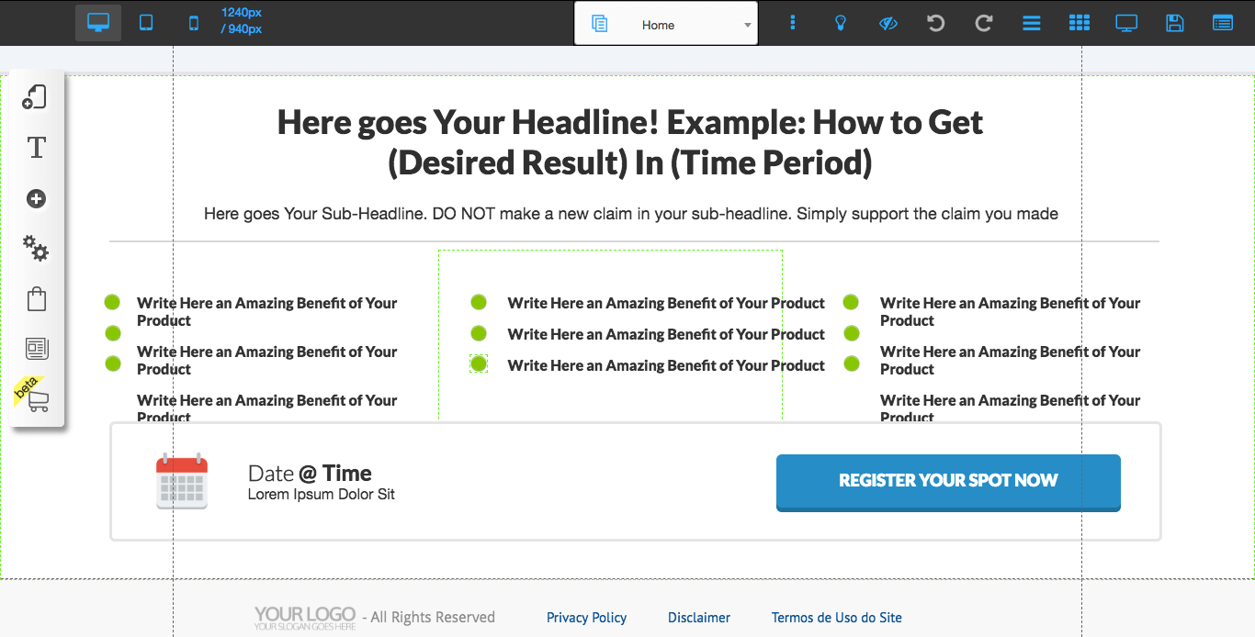The height and width of the screenshot is (637, 1255).
Task: Open the newspaper icon in sidebar
Action: pyautogui.click(x=37, y=349)
